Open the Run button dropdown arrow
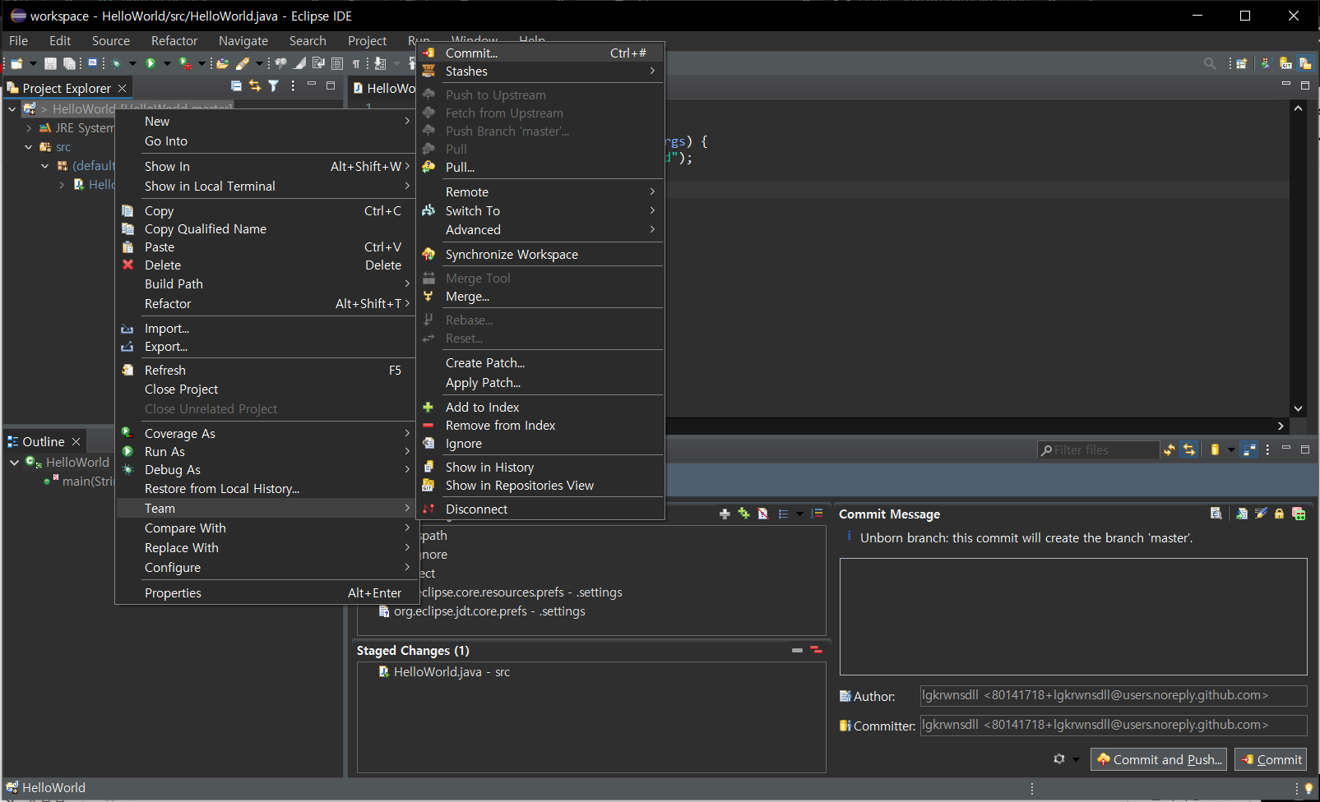Screen dimensions: 1320x802 pyautogui.click(x=167, y=63)
